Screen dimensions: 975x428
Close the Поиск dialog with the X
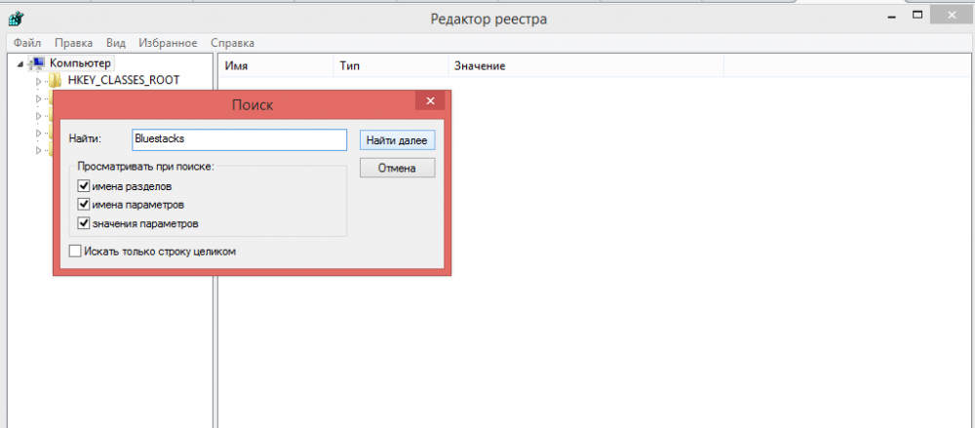coord(430,101)
